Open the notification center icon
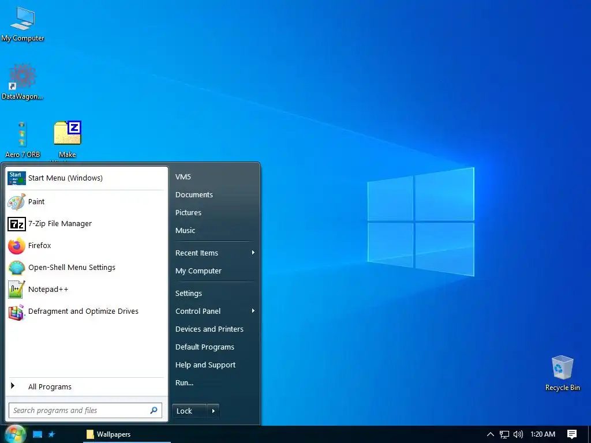Image resolution: width=591 pixels, height=443 pixels. tap(572, 434)
